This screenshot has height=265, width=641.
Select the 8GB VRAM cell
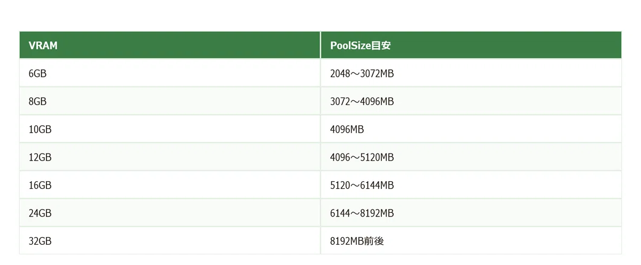tap(170, 101)
